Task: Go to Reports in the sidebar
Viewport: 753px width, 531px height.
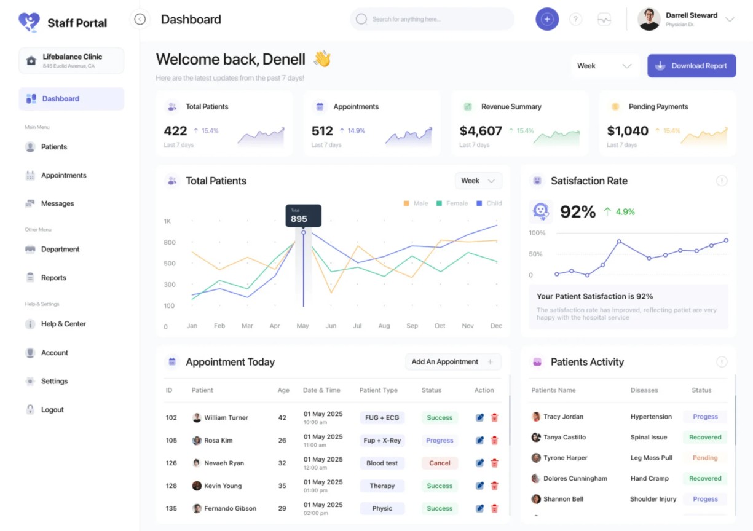Action: (53, 278)
